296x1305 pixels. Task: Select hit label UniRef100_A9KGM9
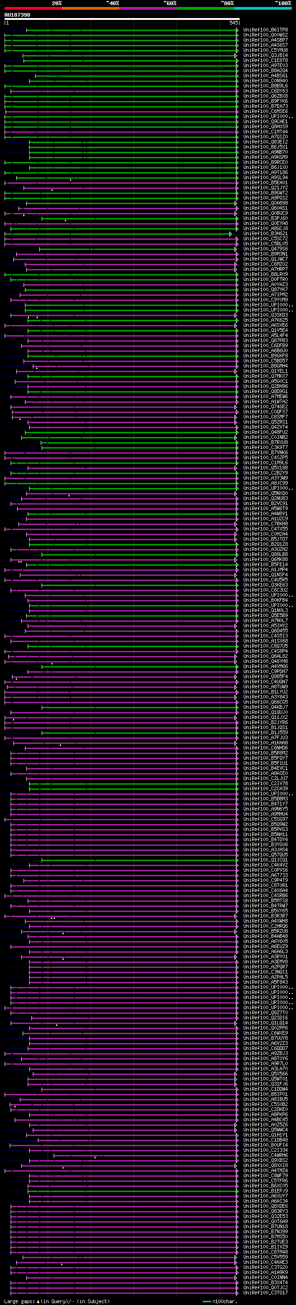pyautogui.click(x=265, y=157)
